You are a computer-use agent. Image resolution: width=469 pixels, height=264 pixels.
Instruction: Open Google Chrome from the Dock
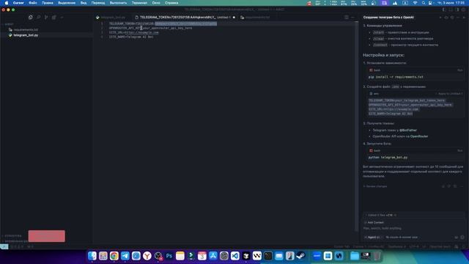[114, 256]
